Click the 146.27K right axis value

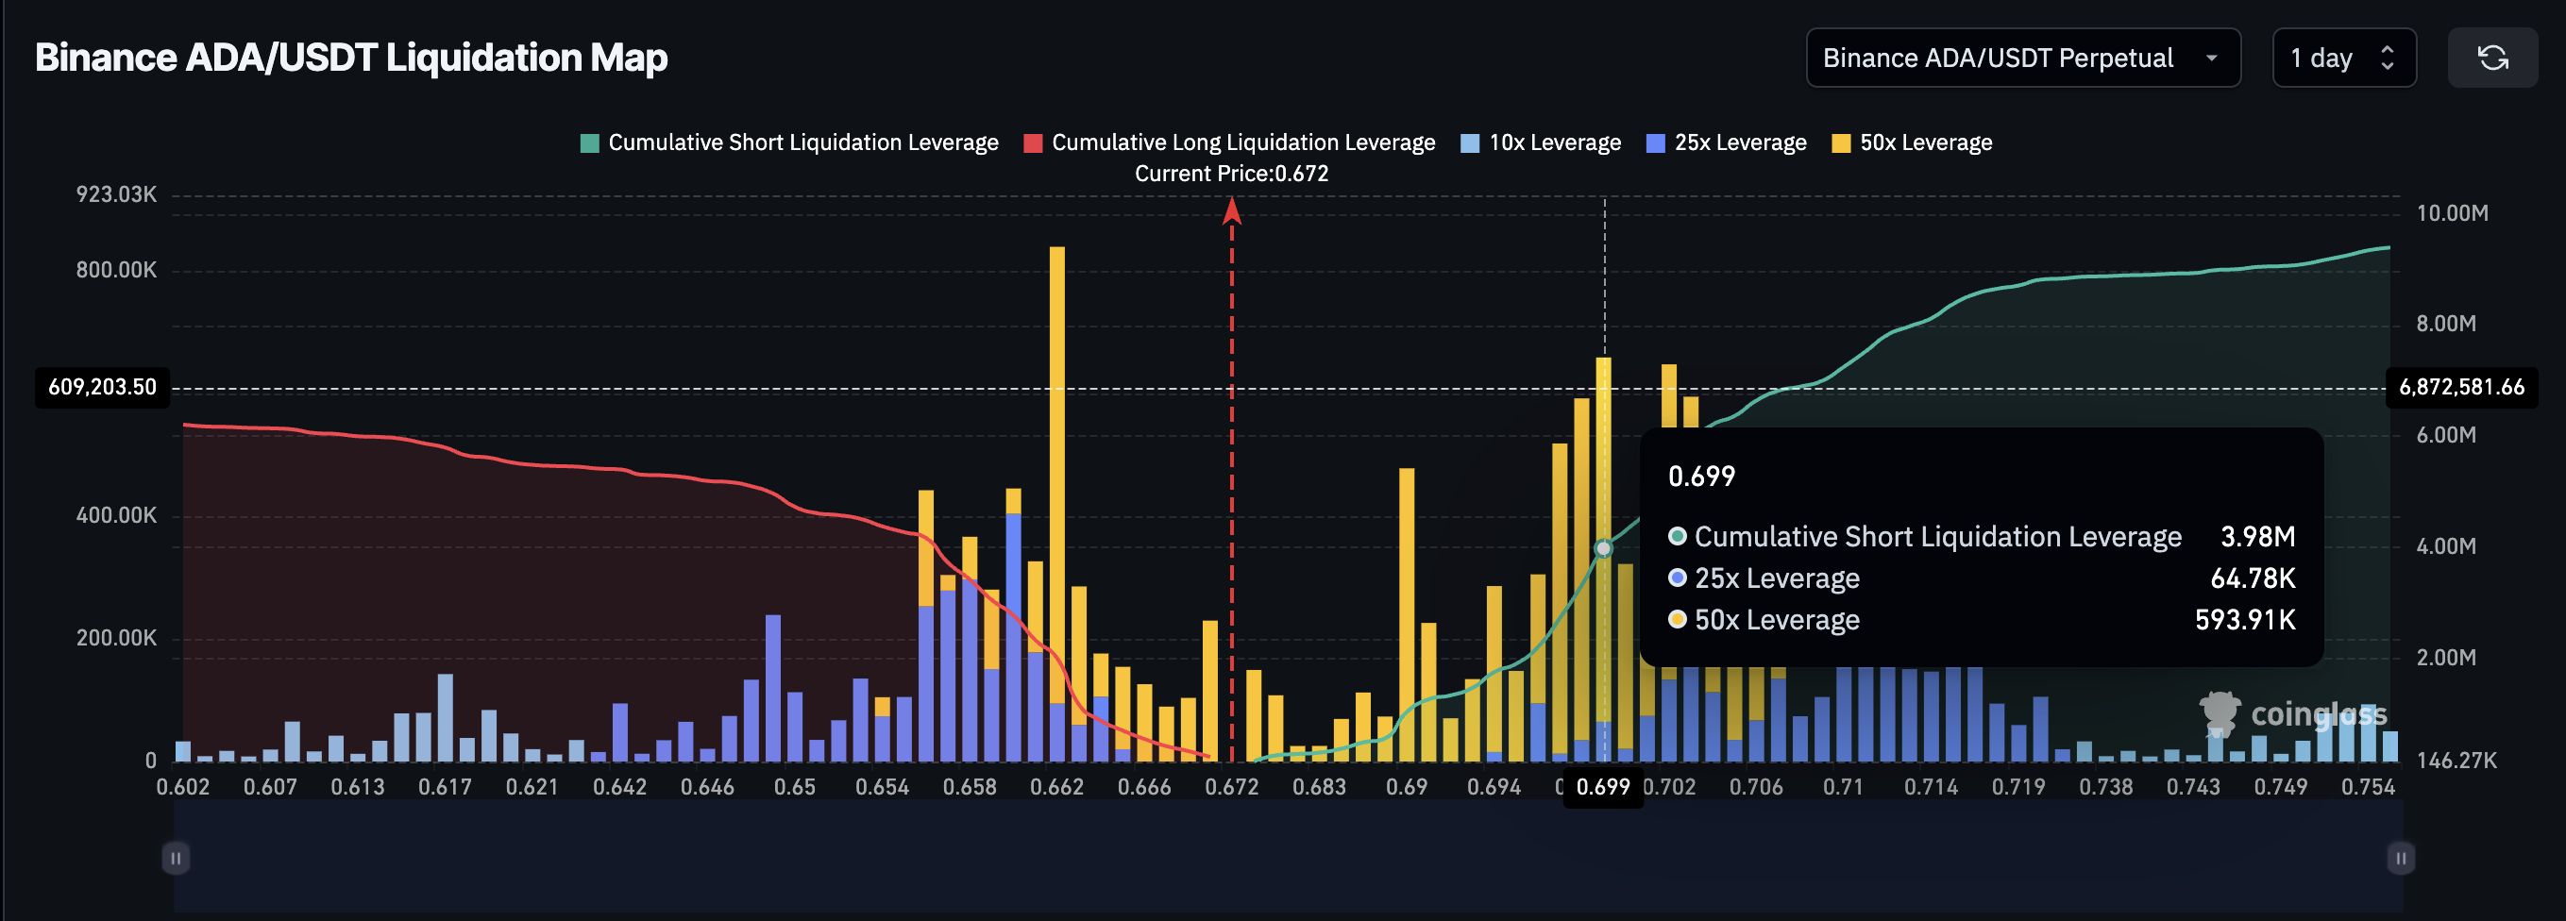2456,761
